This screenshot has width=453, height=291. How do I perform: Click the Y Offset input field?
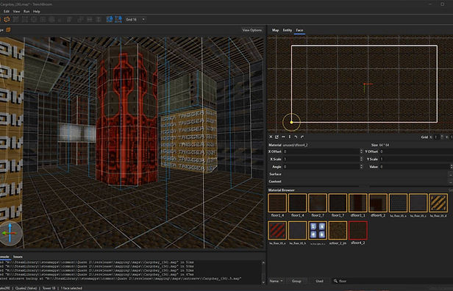click(x=416, y=151)
